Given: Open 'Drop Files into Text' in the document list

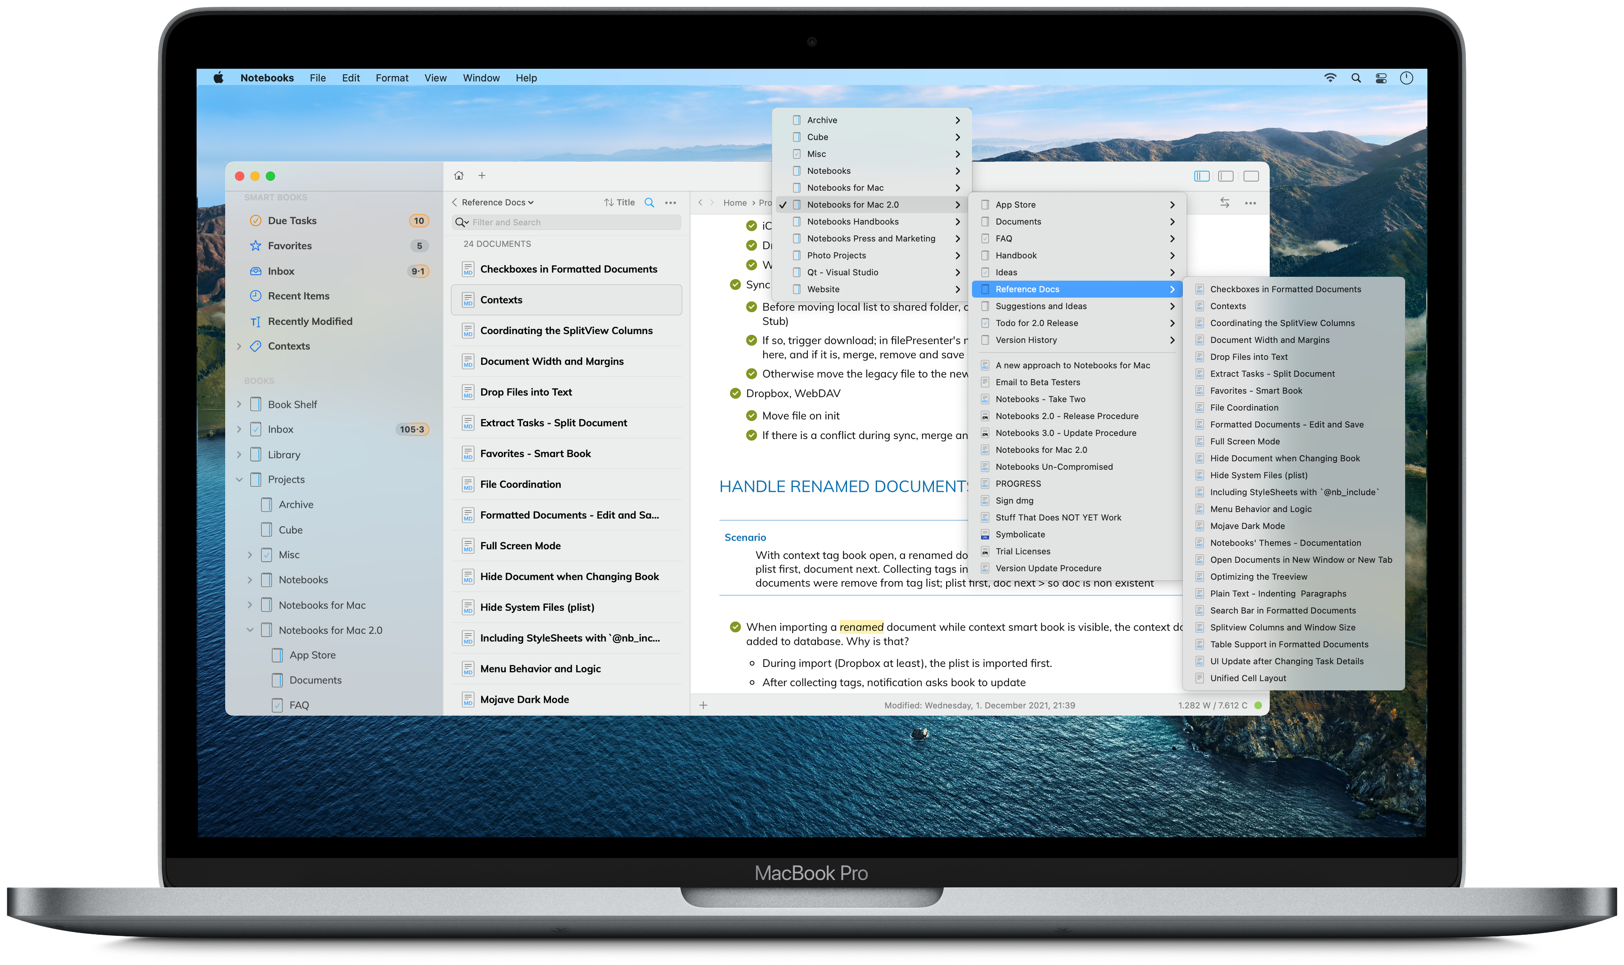Looking at the screenshot, I should click(566, 392).
